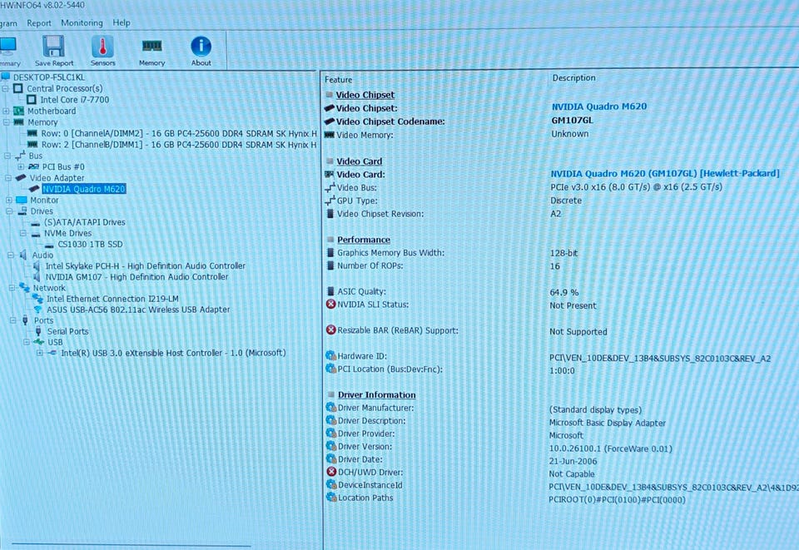Expand the PCI Bus #0 node
This screenshot has width=799, height=550.
coord(20,166)
